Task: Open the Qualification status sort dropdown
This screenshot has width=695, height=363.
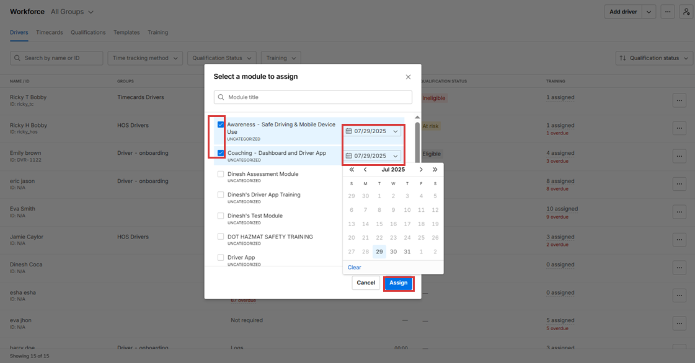Action: [654, 58]
